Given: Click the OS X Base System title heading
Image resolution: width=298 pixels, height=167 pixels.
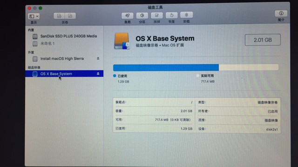Looking at the screenshot, I should coord(165,39).
